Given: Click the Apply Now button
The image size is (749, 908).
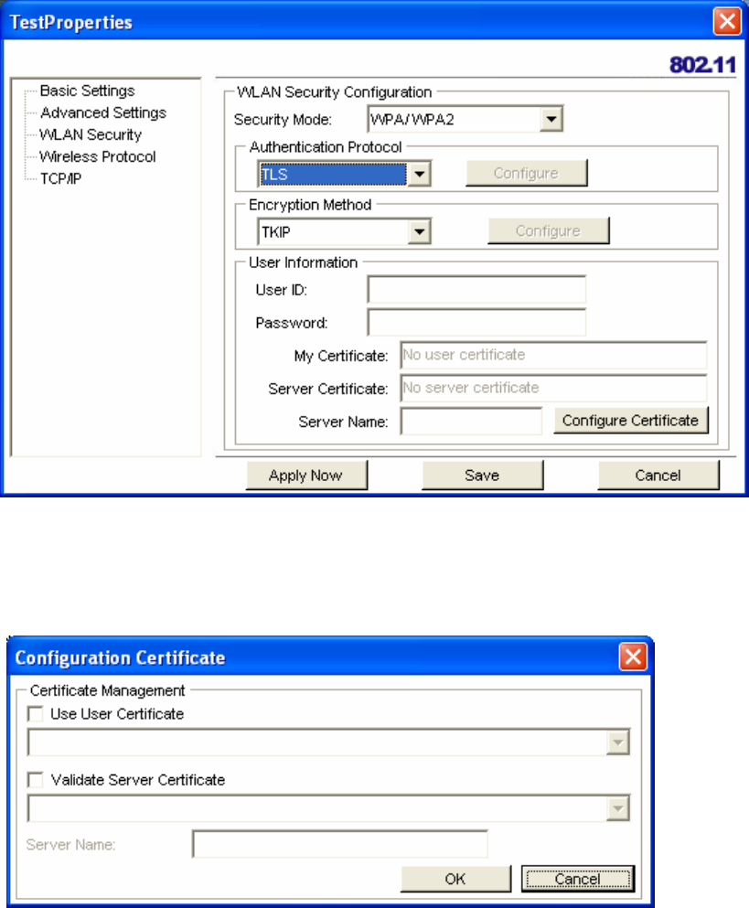Looking at the screenshot, I should [x=306, y=475].
